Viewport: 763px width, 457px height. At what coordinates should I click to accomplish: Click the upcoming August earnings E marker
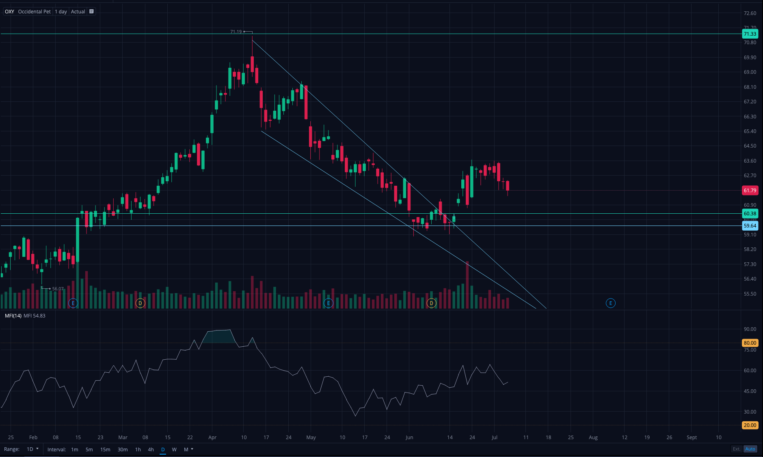coord(610,303)
